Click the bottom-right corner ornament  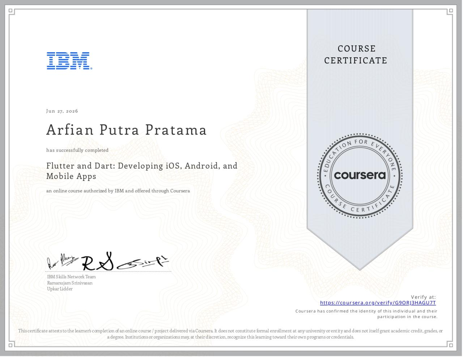point(450,345)
